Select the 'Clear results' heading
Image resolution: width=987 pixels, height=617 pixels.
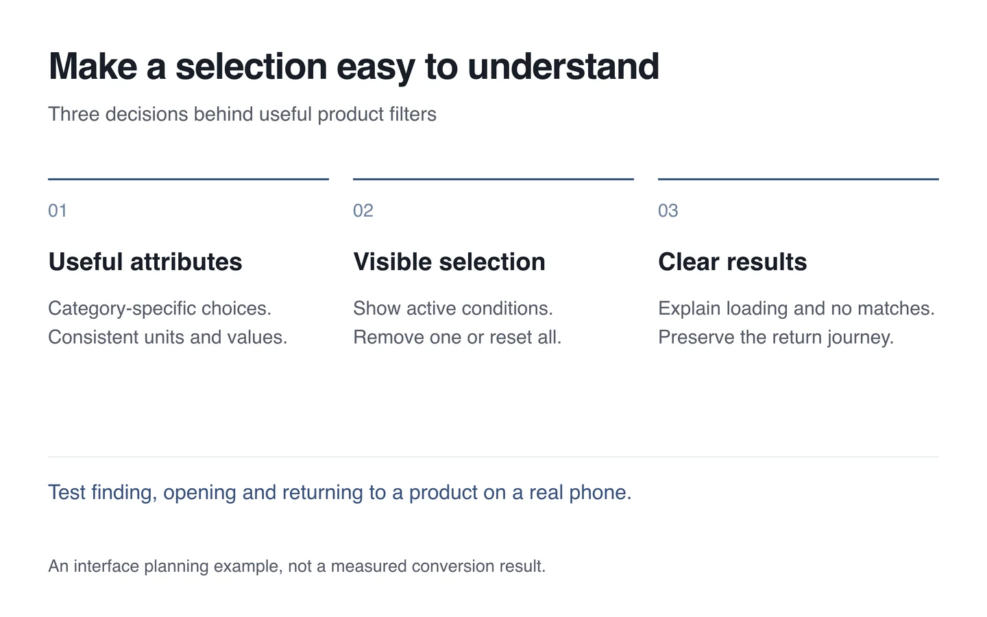coord(733,262)
